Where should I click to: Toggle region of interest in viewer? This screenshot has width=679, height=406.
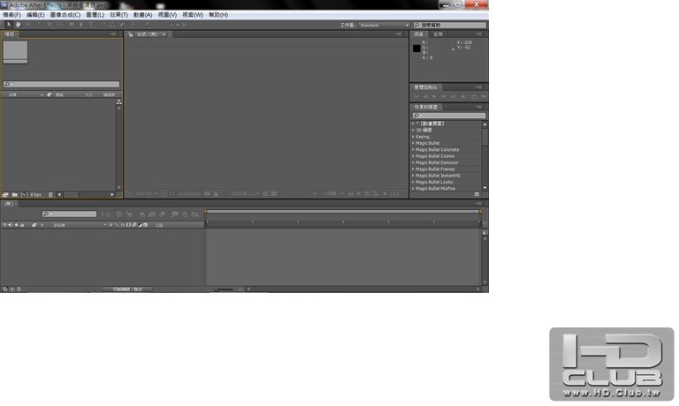[265, 193]
